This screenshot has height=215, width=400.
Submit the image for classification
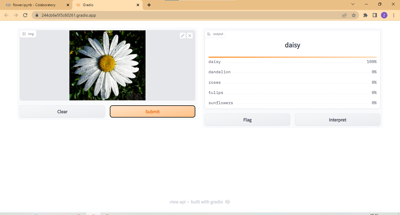click(x=152, y=111)
